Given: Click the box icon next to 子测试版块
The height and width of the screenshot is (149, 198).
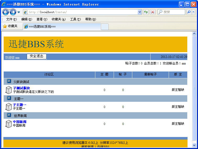Looking at the screenshot, I should [8, 90].
